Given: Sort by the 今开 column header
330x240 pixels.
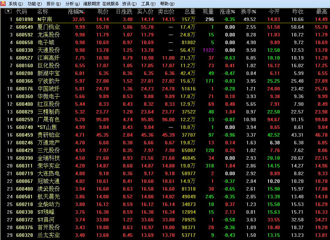Looking at the screenshot, I should pos(274,12).
